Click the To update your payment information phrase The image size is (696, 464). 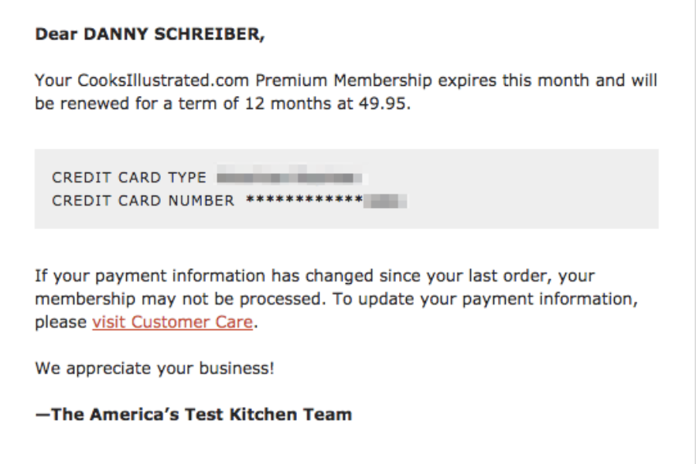pos(485,299)
